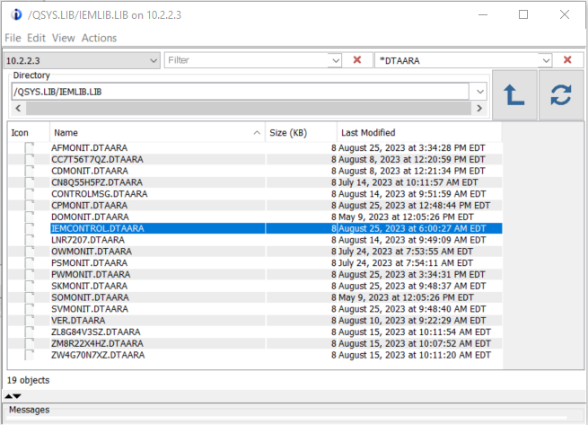Click into the Filter text field
Screen dimensions: 588x425
pyautogui.click(x=247, y=60)
